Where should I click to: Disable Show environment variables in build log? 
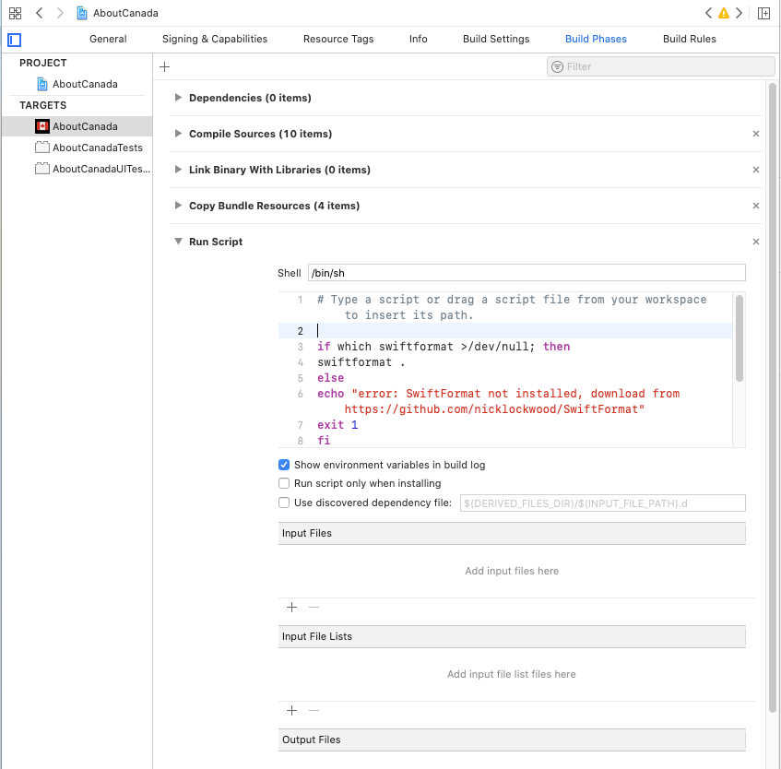pos(284,465)
